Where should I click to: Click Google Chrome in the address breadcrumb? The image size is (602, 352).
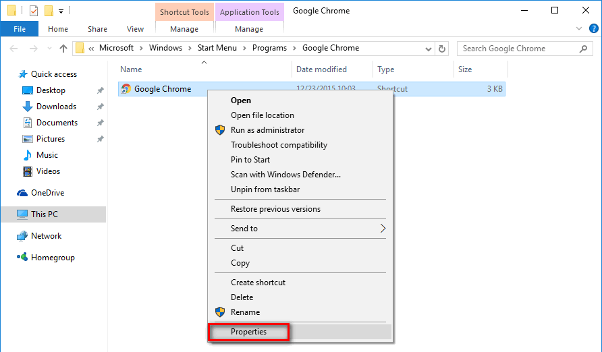[x=331, y=48]
